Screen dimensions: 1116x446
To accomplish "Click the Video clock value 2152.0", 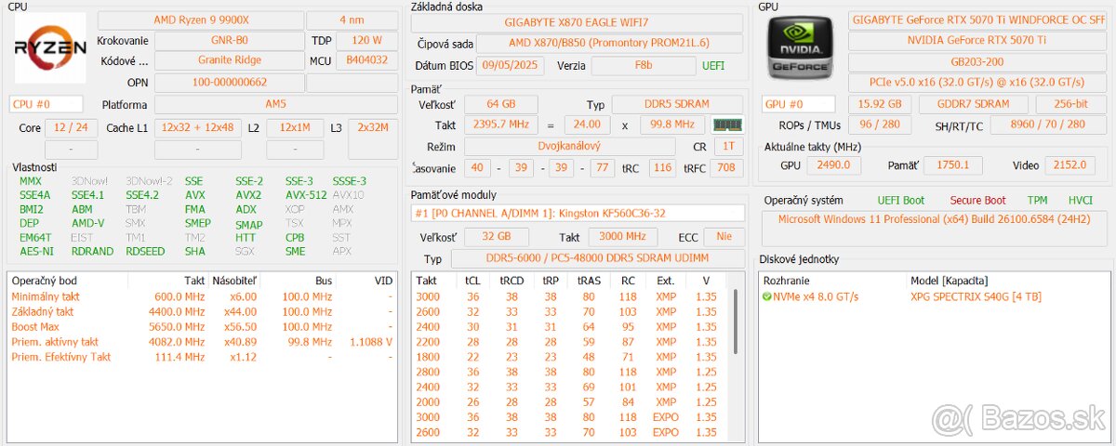I will pyautogui.click(x=1069, y=165).
